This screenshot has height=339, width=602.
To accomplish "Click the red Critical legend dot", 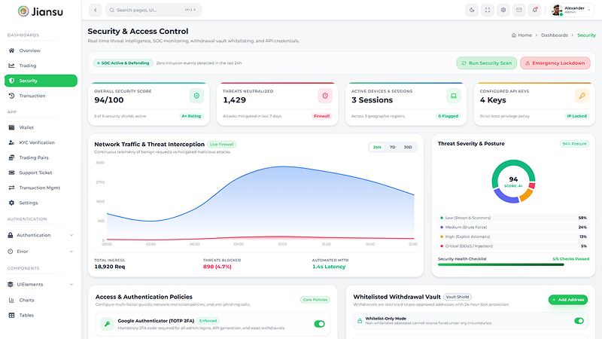I will click(442, 246).
